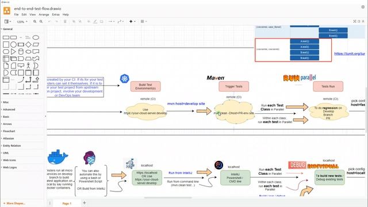Open the Edit menu

click(x=24, y=14)
